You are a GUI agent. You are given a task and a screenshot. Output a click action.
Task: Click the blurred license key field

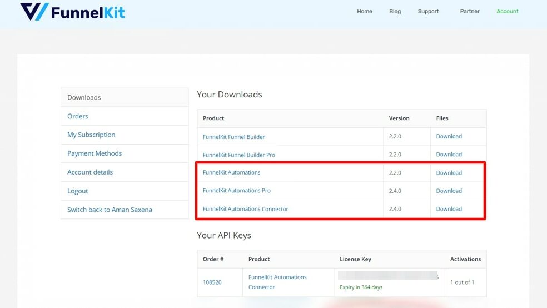388,276
